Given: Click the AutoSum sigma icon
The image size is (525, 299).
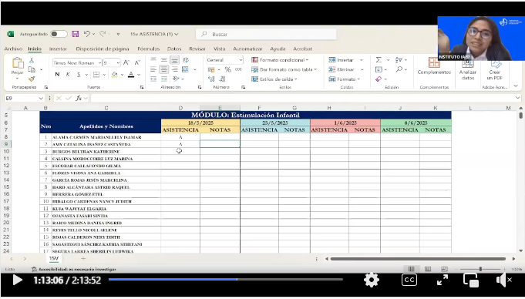Looking at the screenshot, I should tap(379, 60).
